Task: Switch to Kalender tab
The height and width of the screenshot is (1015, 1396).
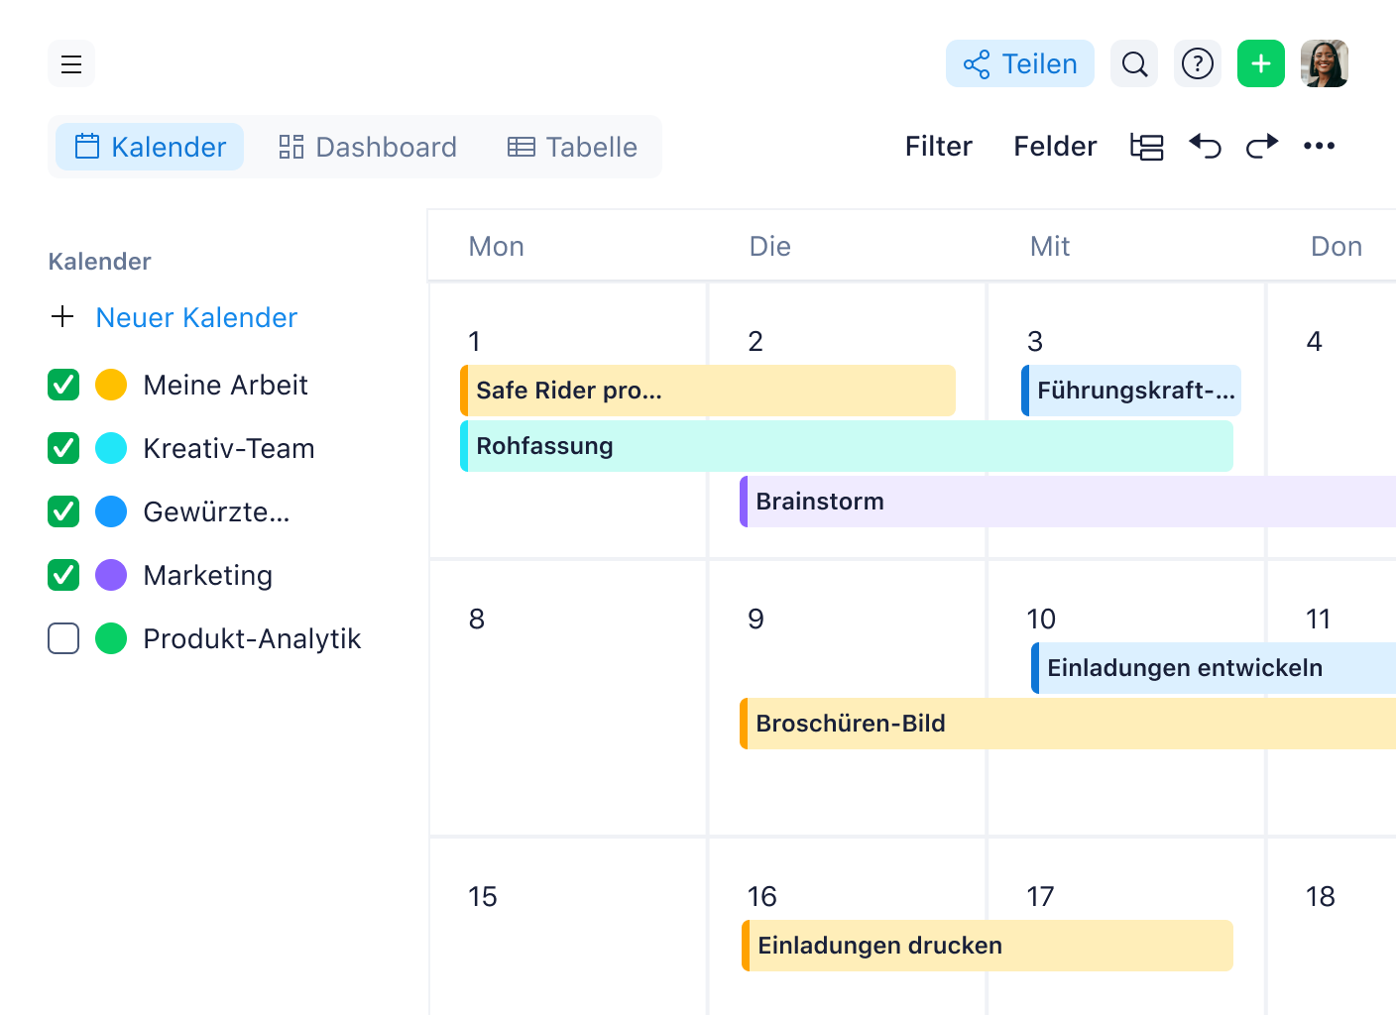Action: click(x=150, y=147)
